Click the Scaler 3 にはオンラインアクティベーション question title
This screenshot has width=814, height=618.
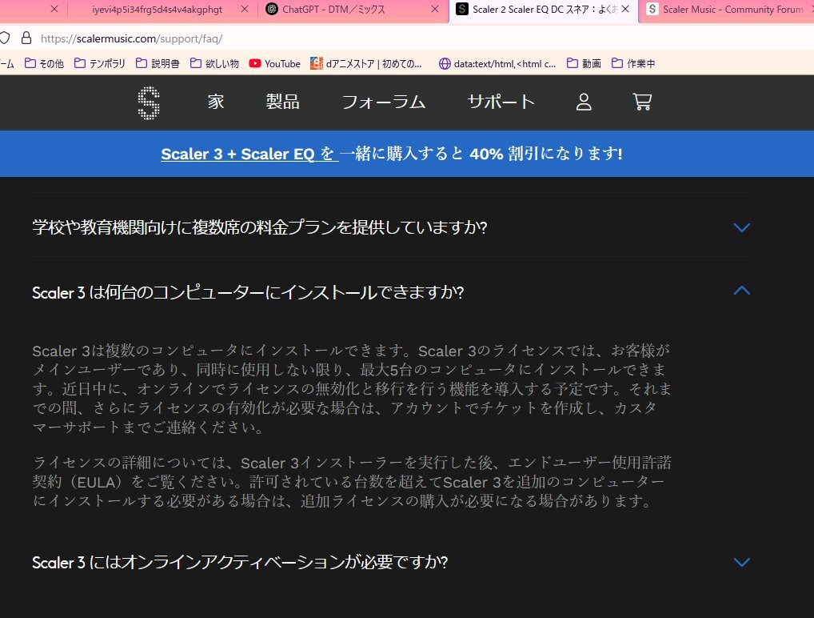(240, 563)
